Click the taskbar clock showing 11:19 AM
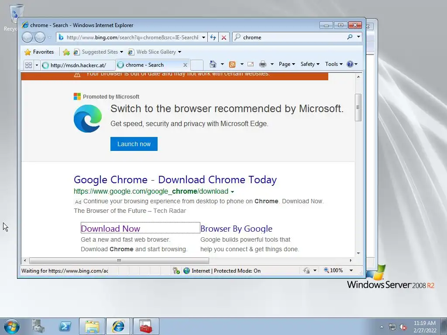 pos(425,327)
